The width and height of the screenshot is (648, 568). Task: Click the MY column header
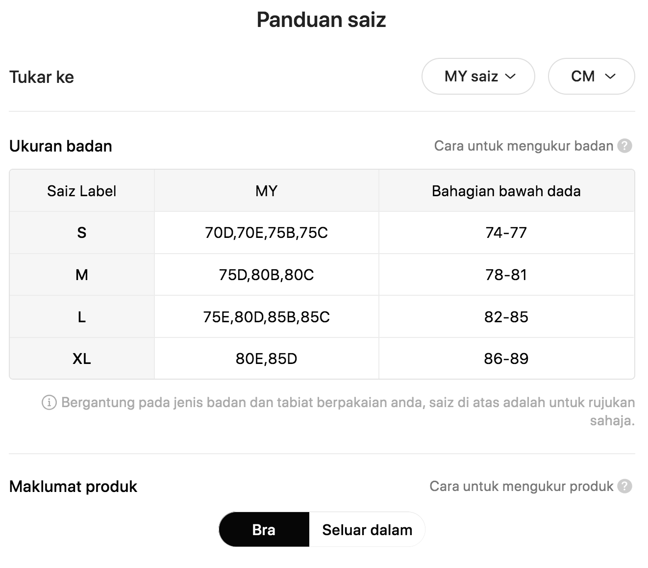point(267,191)
